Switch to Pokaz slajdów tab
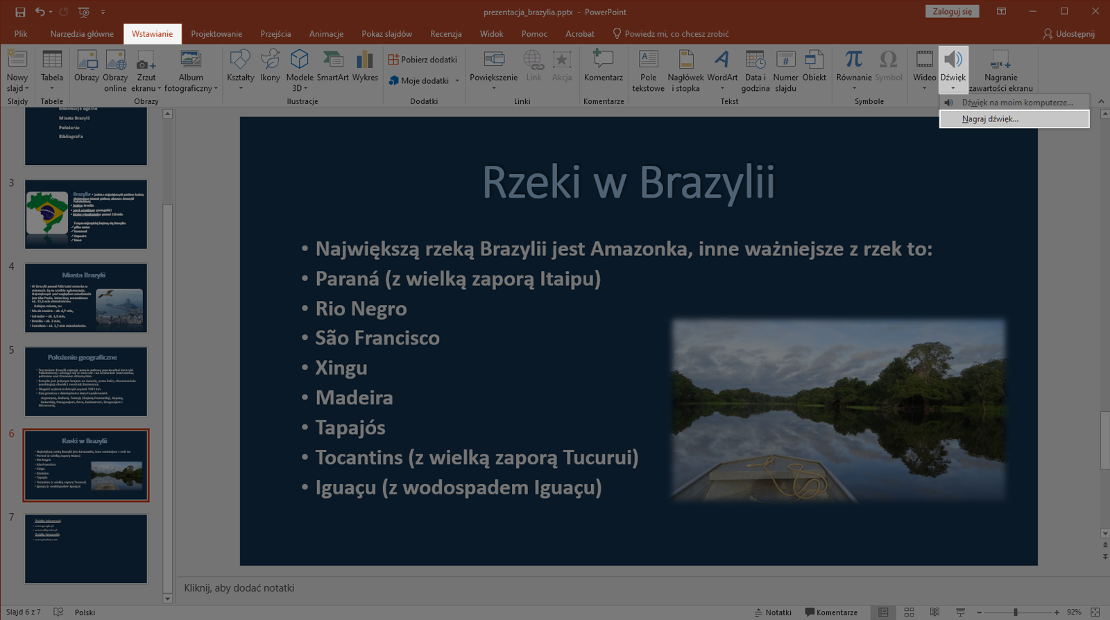This screenshot has width=1110, height=620. (x=386, y=34)
